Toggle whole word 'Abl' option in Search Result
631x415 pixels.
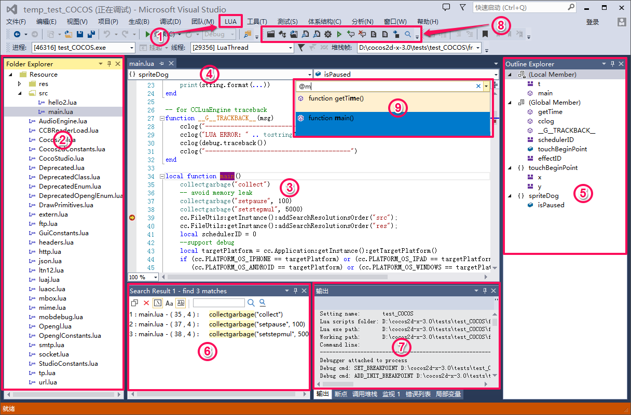click(181, 303)
